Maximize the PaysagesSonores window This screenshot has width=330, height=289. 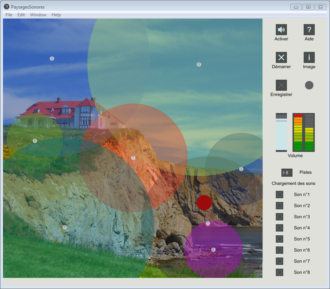pos(308,7)
